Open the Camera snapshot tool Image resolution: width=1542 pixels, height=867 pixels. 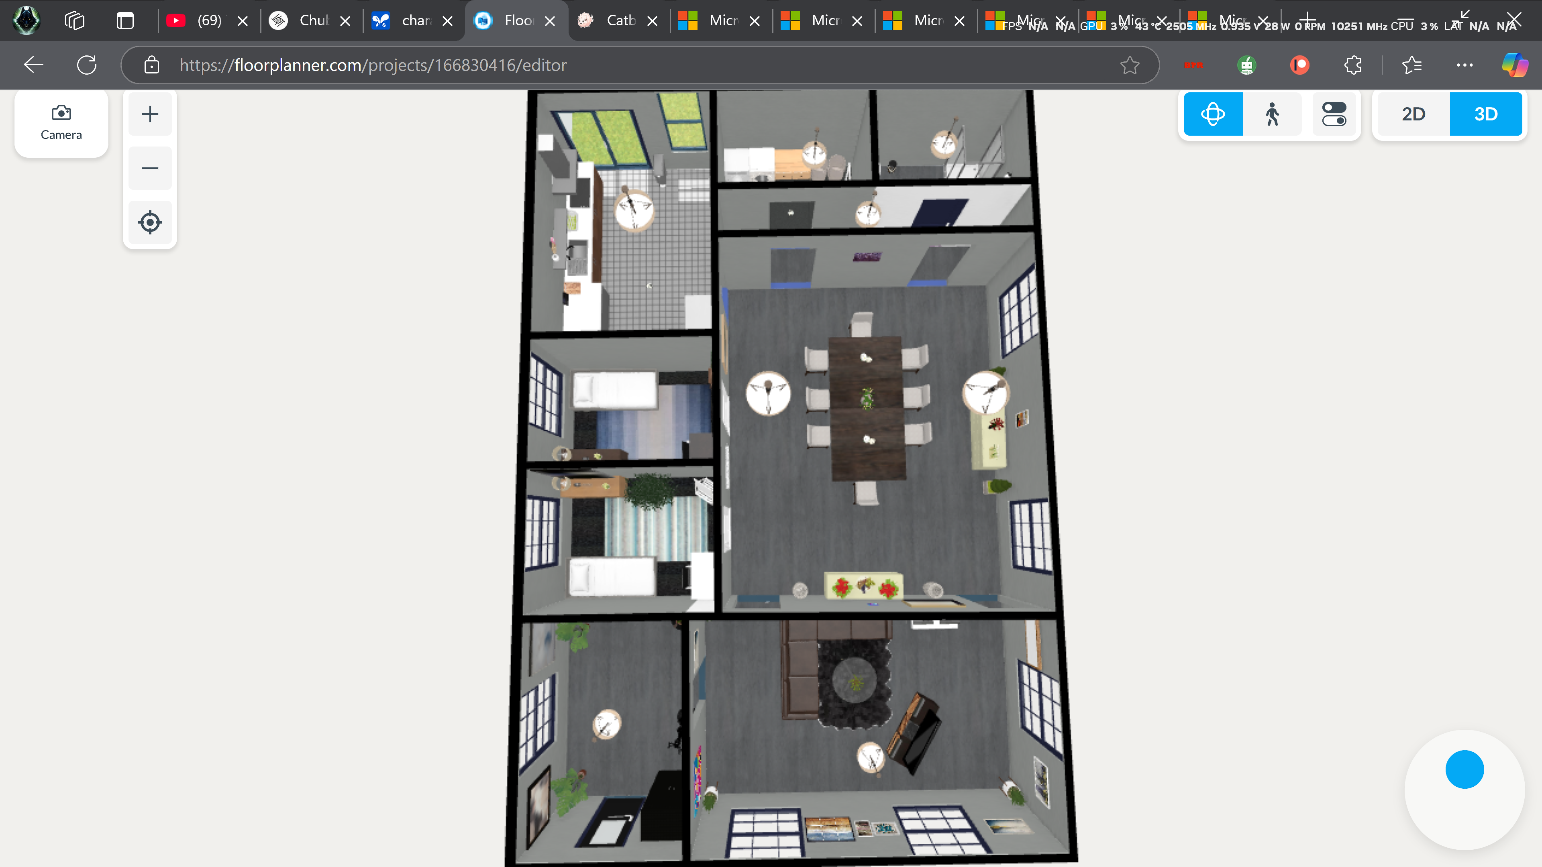click(61, 123)
